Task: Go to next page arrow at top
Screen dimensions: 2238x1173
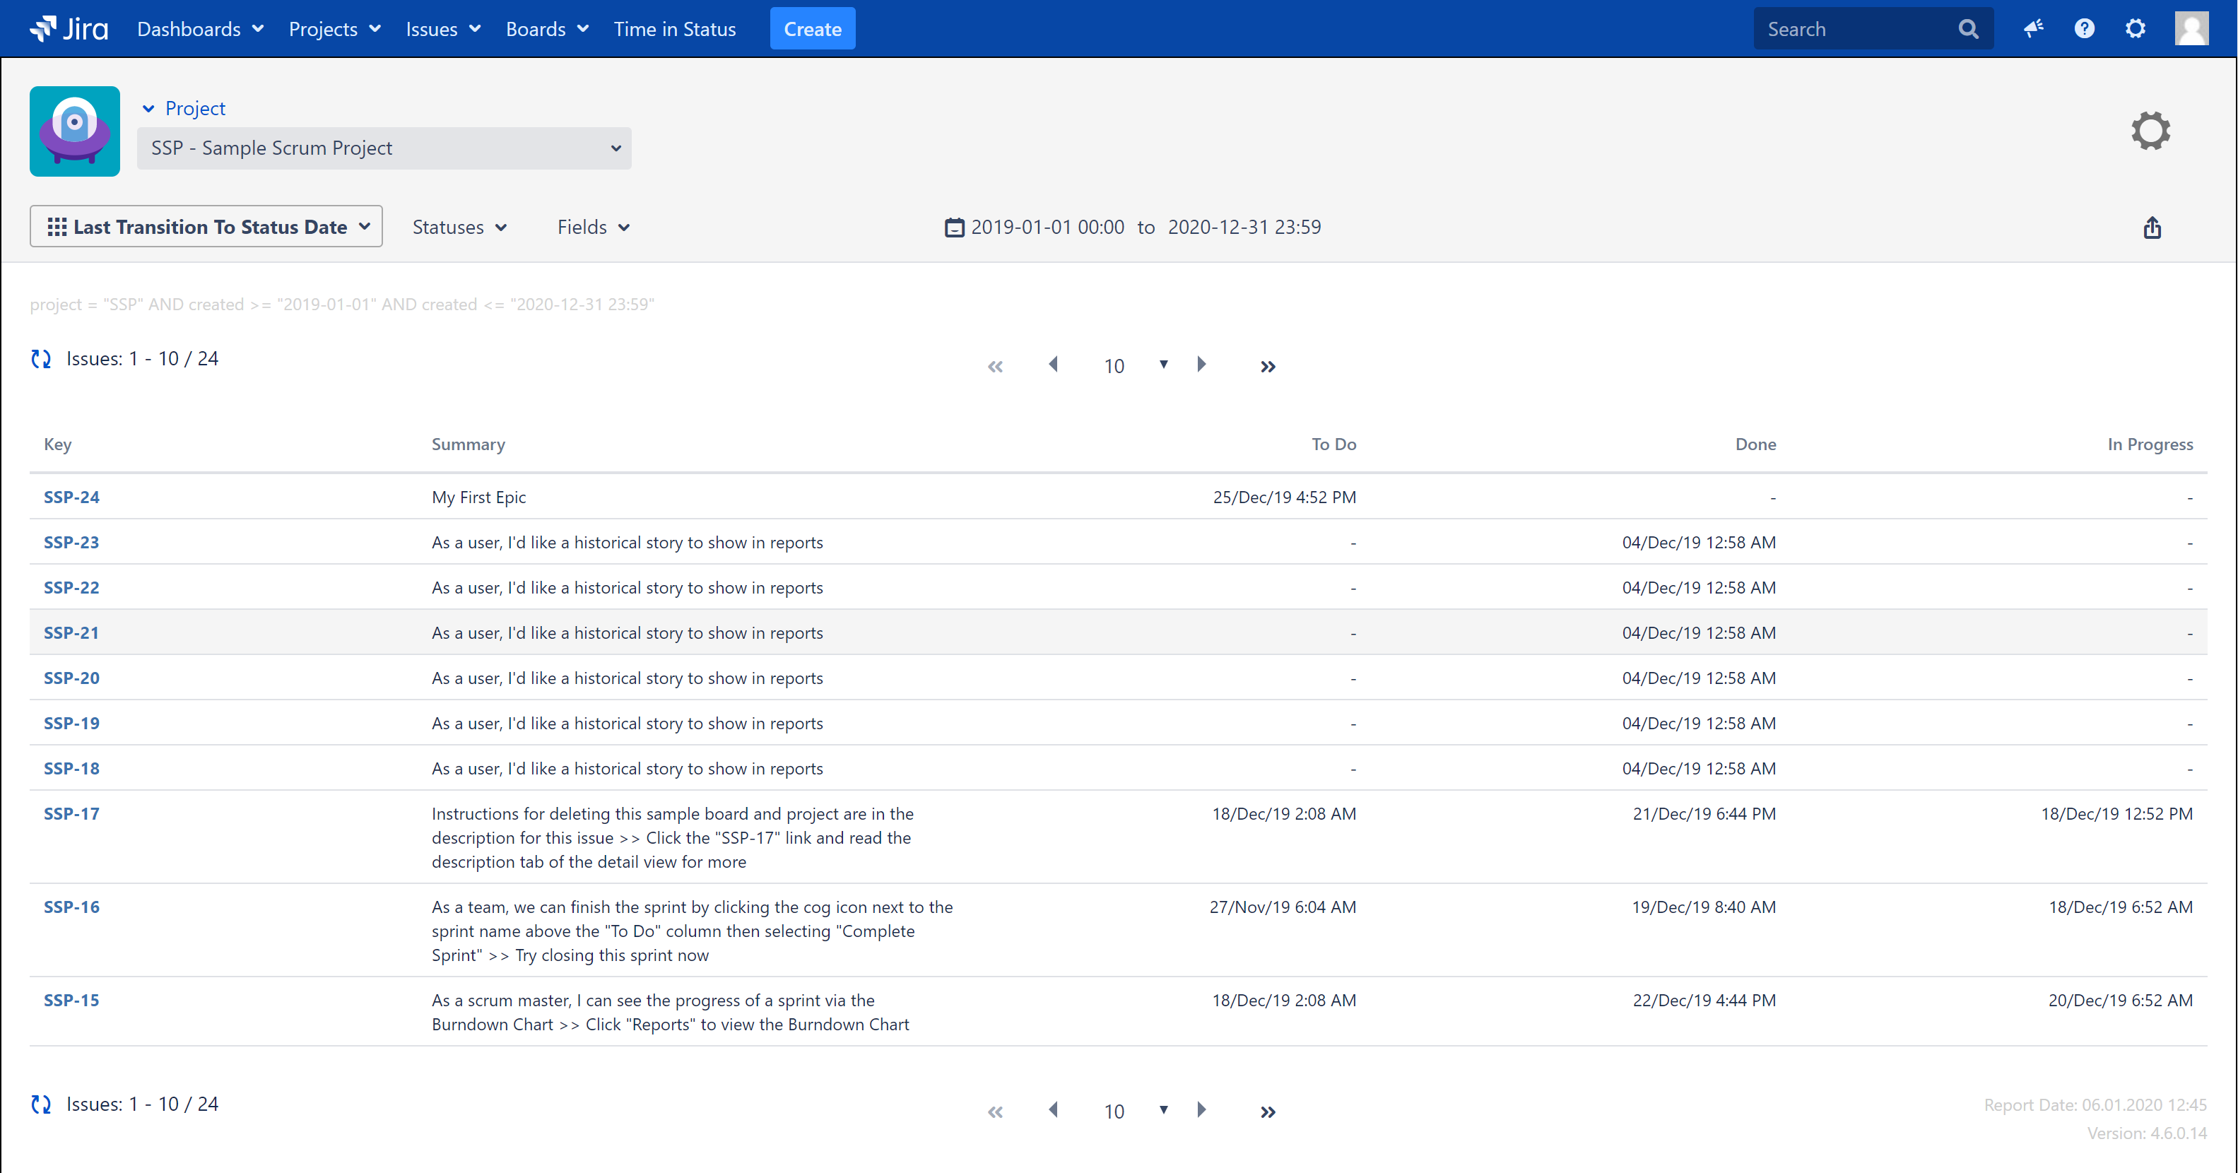Action: [x=1201, y=364]
